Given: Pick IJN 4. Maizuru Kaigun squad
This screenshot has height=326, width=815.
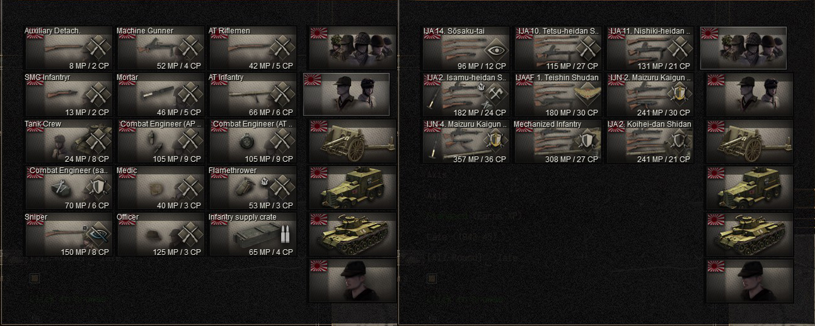Looking at the screenshot, I should coord(465,141).
